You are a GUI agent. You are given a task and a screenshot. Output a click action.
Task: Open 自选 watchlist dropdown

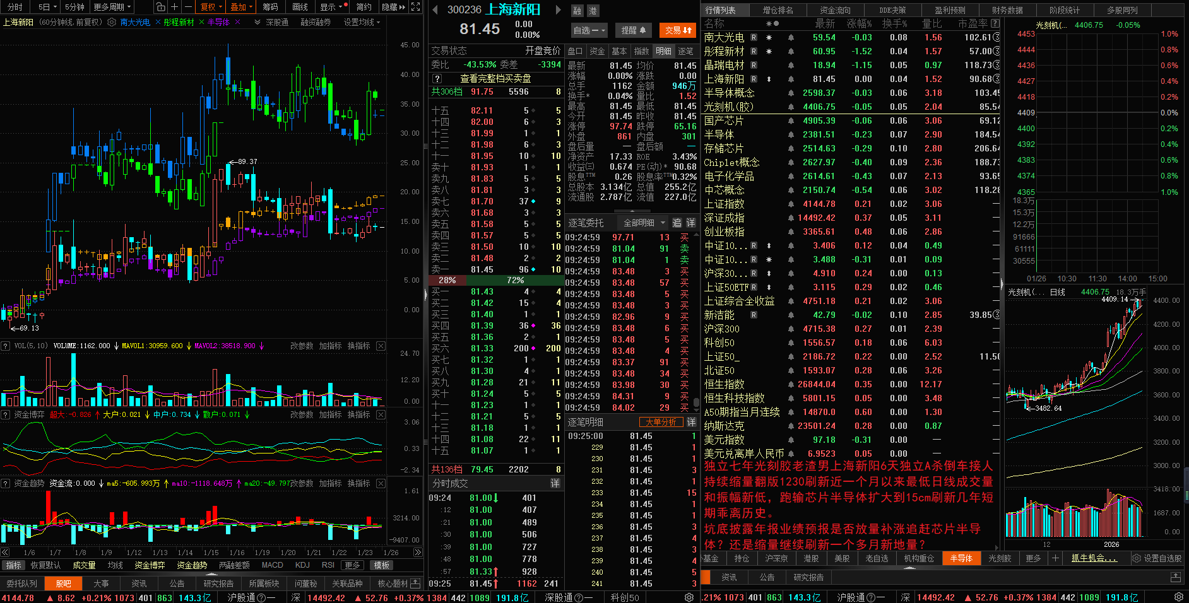click(589, 30)
